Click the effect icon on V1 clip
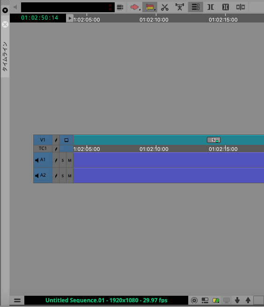Screen dimensions: 264x307 click(x=213, y=140)
